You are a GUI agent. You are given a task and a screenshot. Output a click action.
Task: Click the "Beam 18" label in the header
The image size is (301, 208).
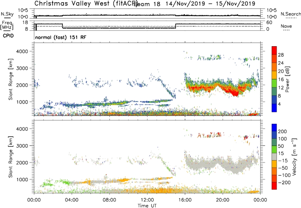coord(147,4)
